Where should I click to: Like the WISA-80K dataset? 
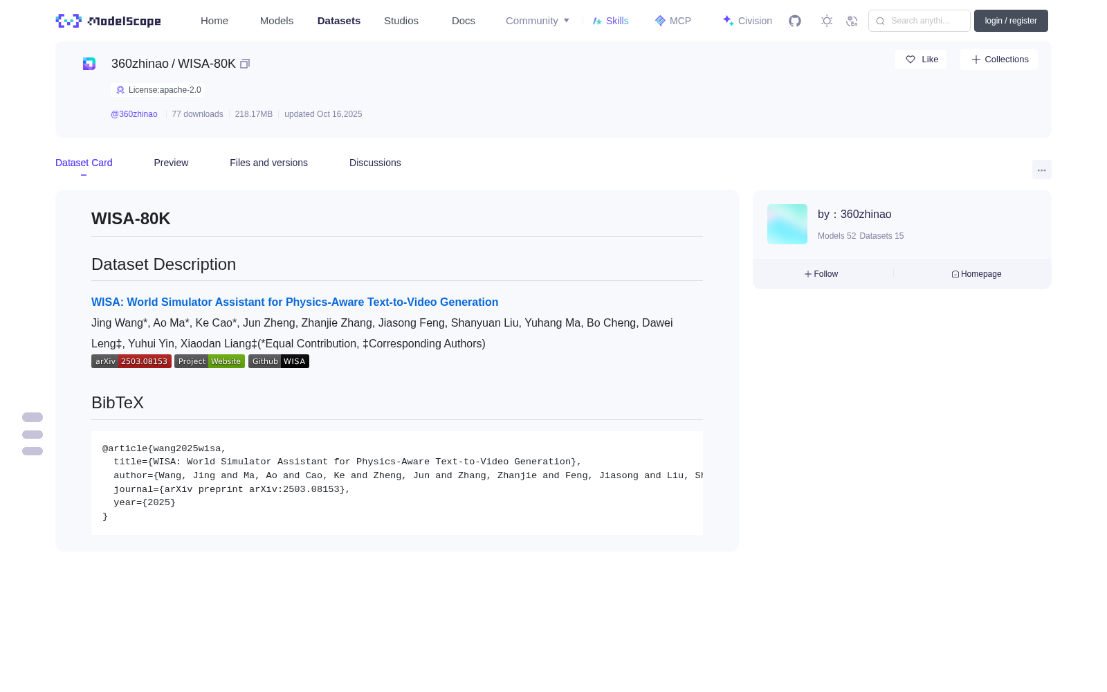921,60
